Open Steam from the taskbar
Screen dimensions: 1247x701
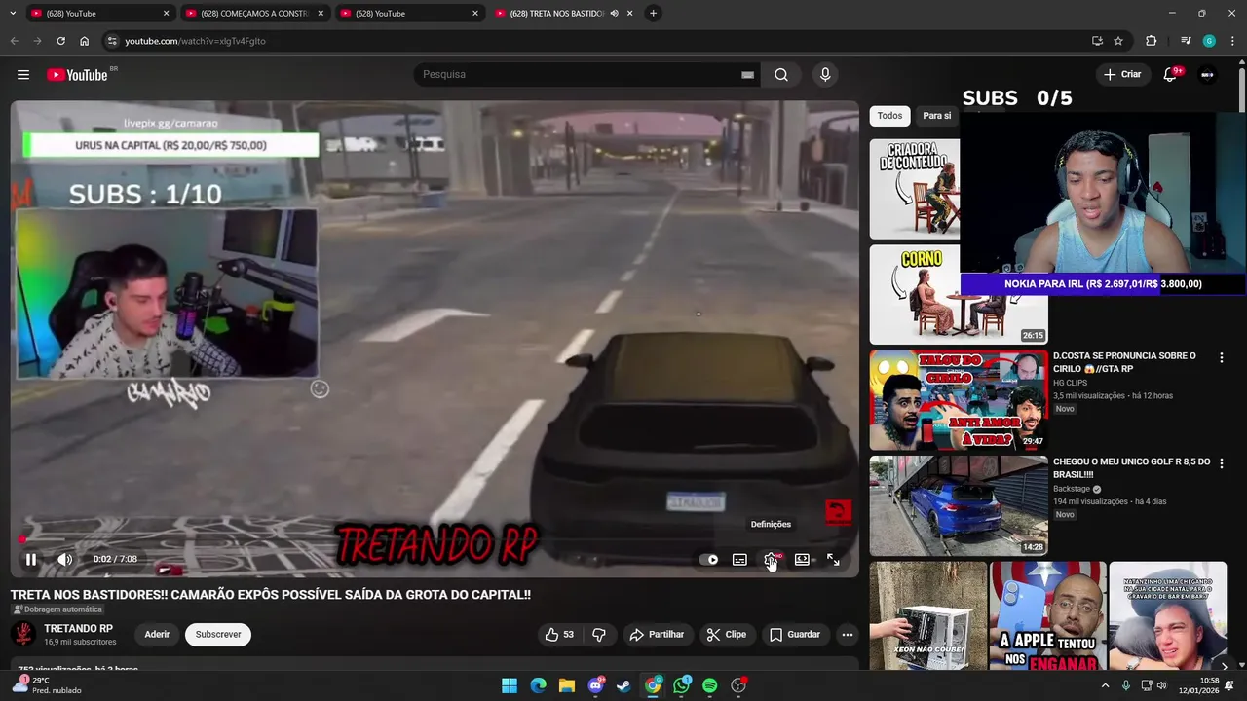click(623, 686)
